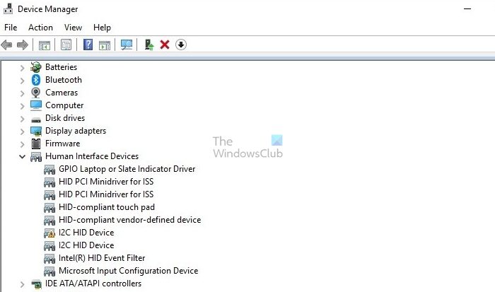495x292 pixels.
Task: Click the Back arrow toolbar icon
Action: point(6,45)
